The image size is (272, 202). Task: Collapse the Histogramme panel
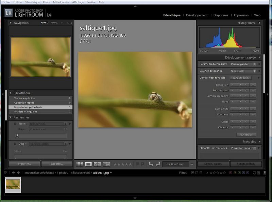click(260, 23)
